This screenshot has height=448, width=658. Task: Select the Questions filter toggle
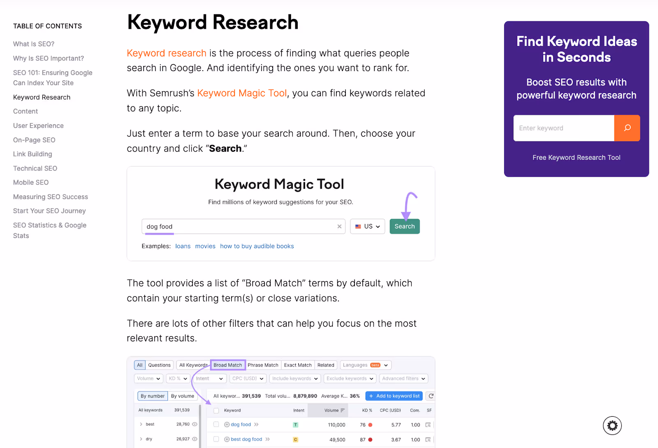[x=159, y=365]
